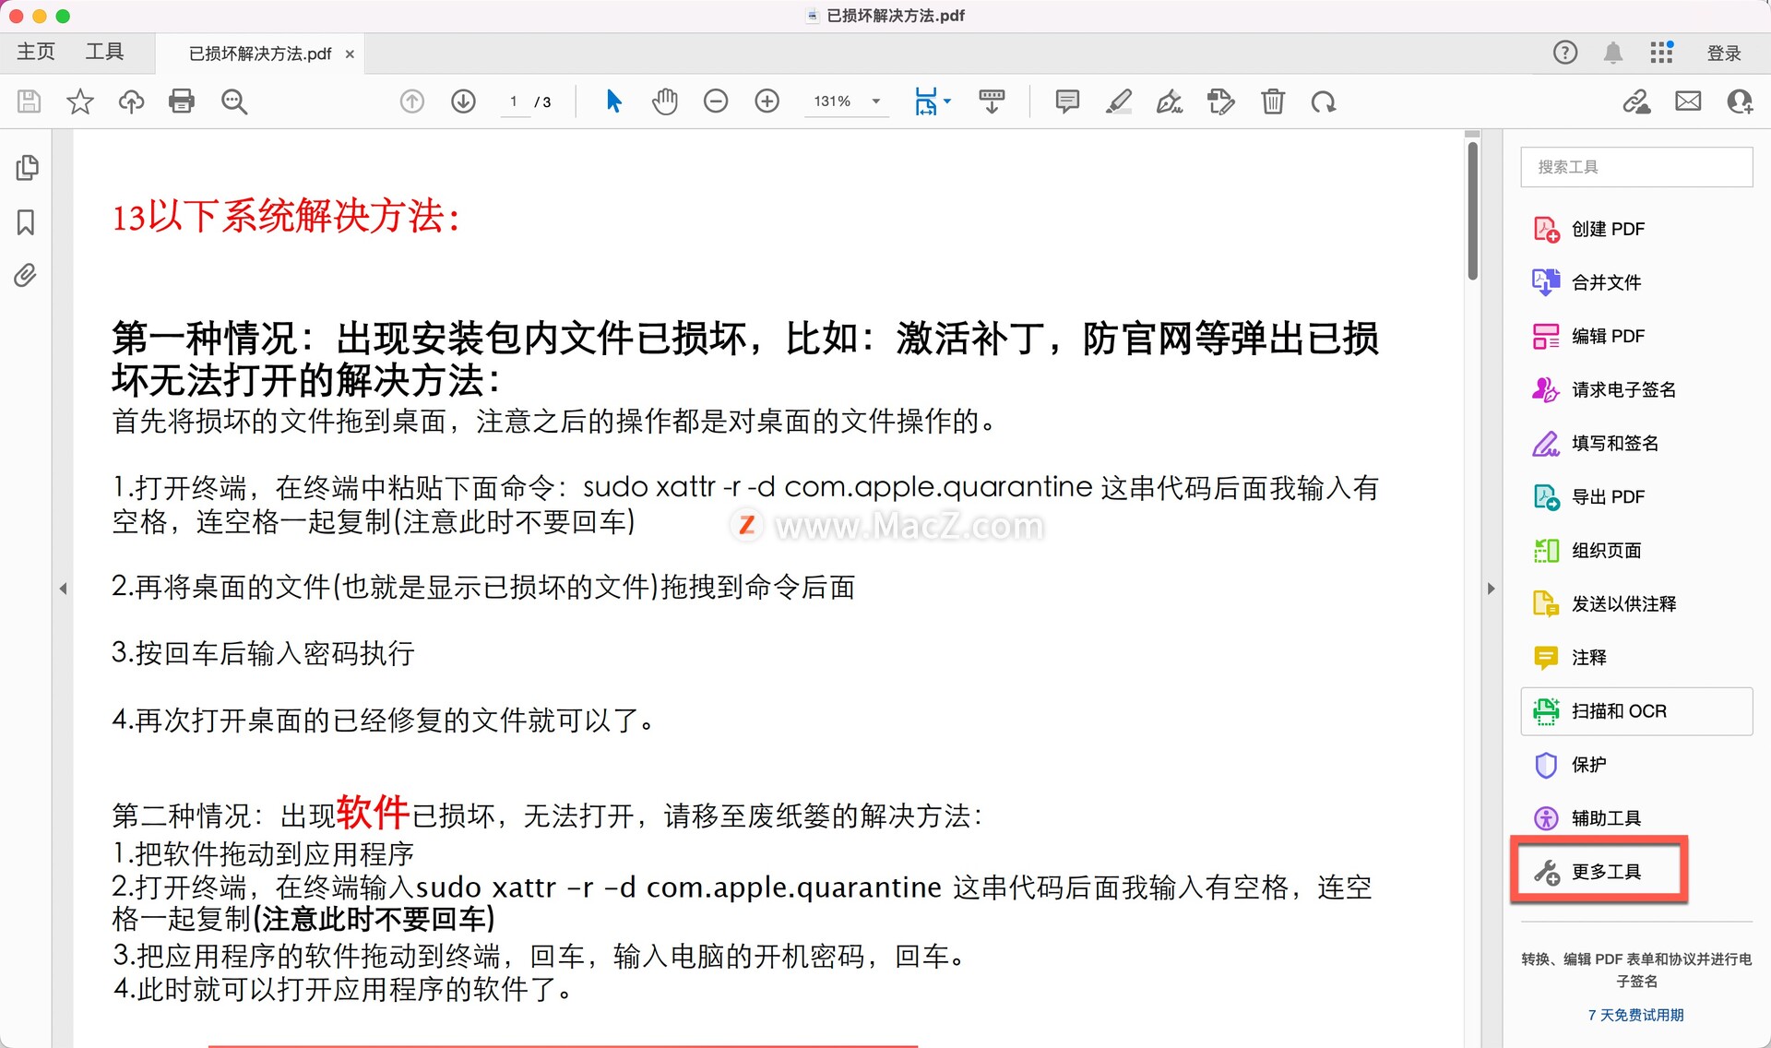Switch to the 工具 tab
Screen dimensions: 1771x1048
click(x=104, y=52)
